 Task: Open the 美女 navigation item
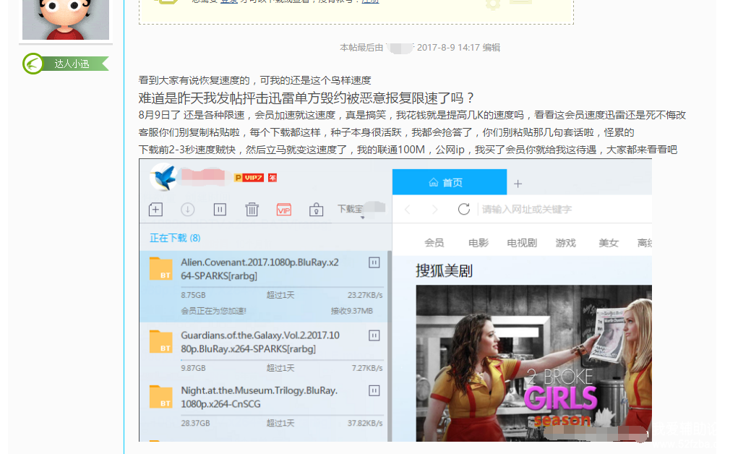[609, 243]
